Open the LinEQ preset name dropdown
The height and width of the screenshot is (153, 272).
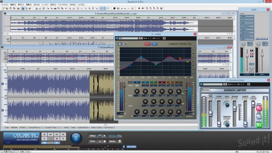[128, 38]
